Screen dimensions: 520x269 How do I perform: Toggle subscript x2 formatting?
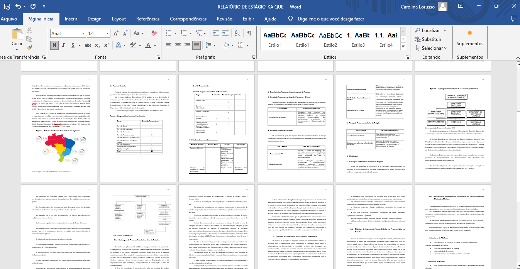(x=98, y=45)
